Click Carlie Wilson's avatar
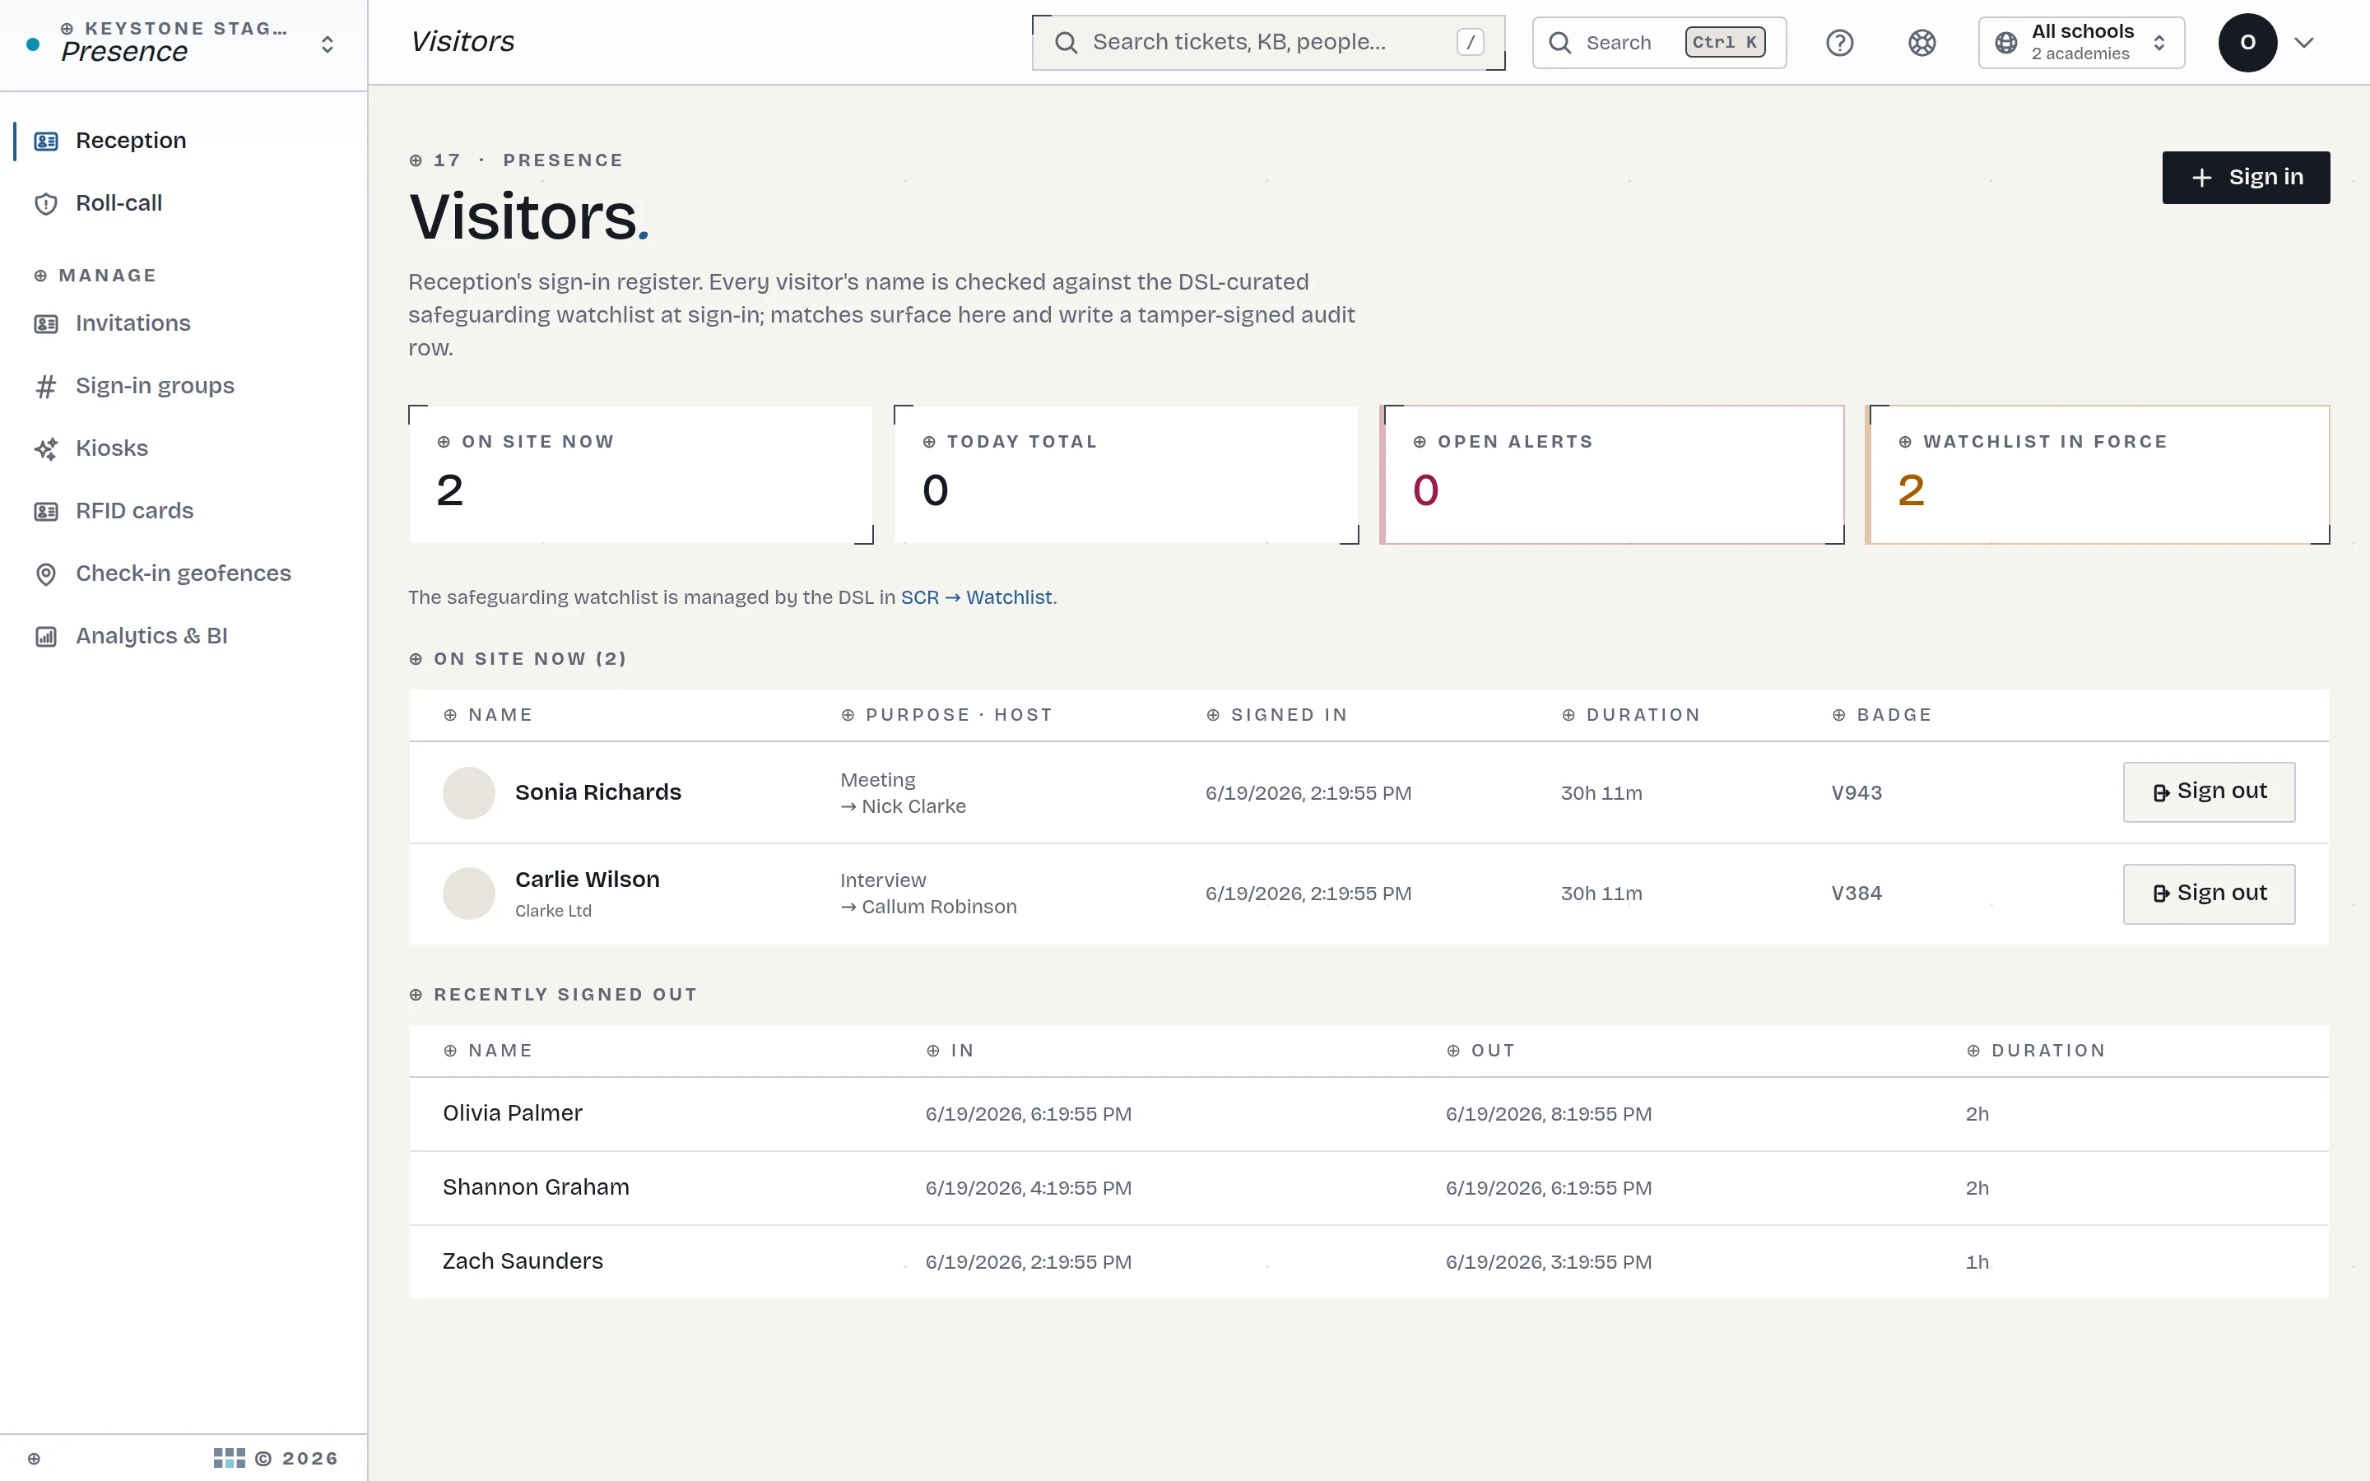 (469, 894)
